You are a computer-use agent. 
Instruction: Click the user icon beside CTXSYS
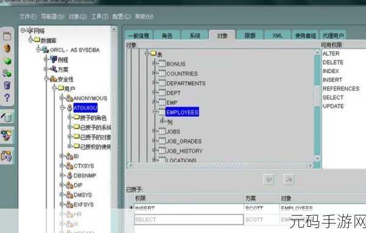[70, 166]
